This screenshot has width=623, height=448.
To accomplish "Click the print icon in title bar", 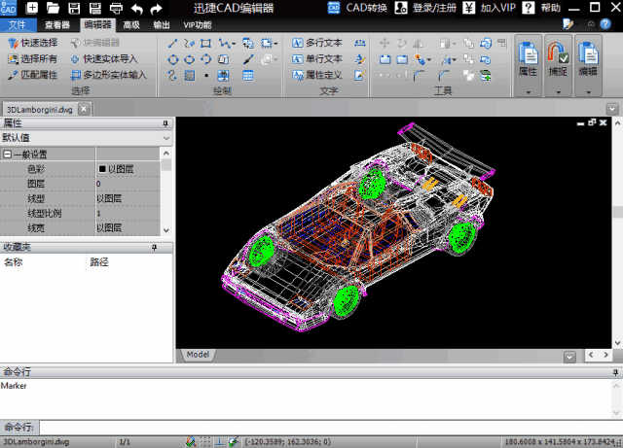I will [116, 8].
